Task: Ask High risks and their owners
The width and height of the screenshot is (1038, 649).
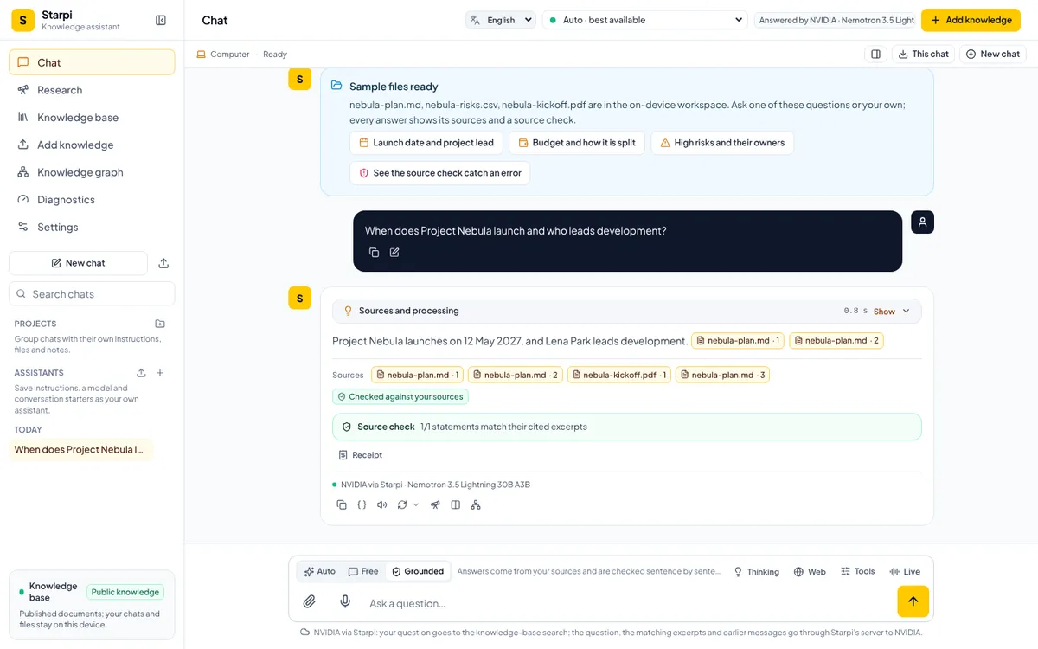Action: pyautogui.click(x=721, y=143)
